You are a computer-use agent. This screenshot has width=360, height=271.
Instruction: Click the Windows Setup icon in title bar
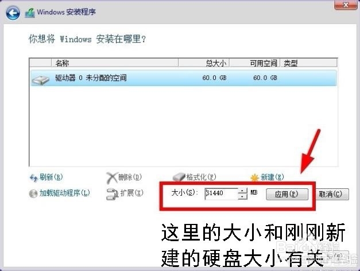(x=30, y=13)
